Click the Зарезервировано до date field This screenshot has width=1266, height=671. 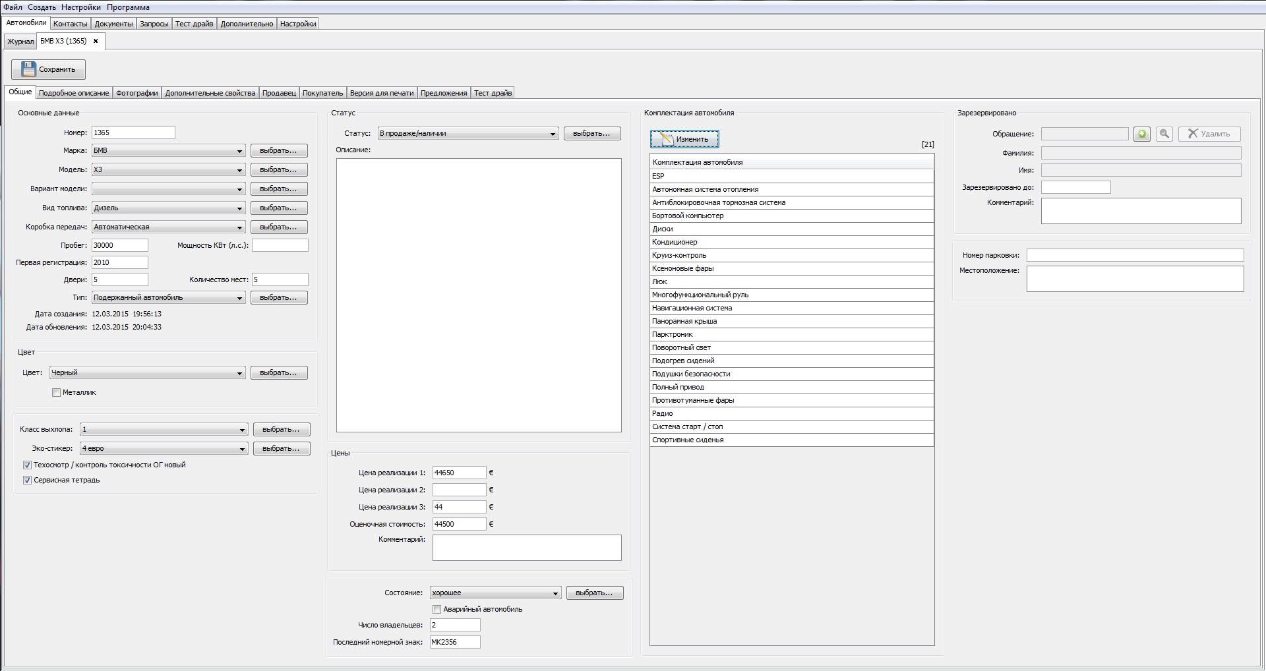pyautogui.click(x=1076, y=187)
